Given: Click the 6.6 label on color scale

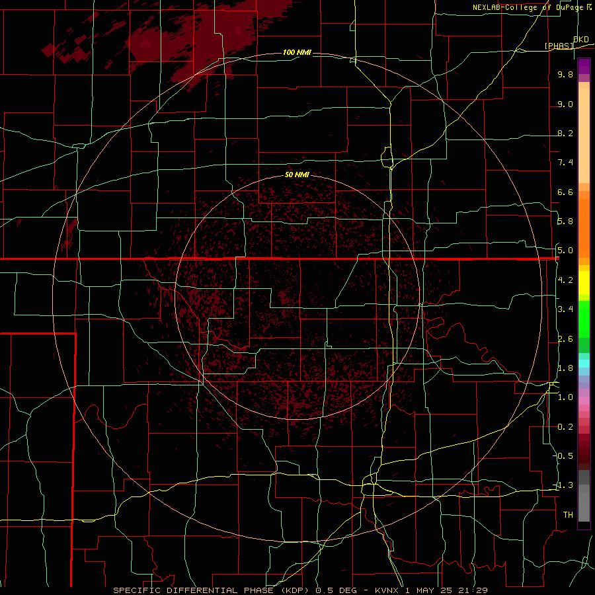Looking at the screenshot, I should (565, 192).
